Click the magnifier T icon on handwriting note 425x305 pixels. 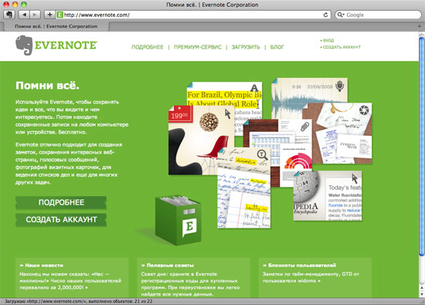click(262, 155)
